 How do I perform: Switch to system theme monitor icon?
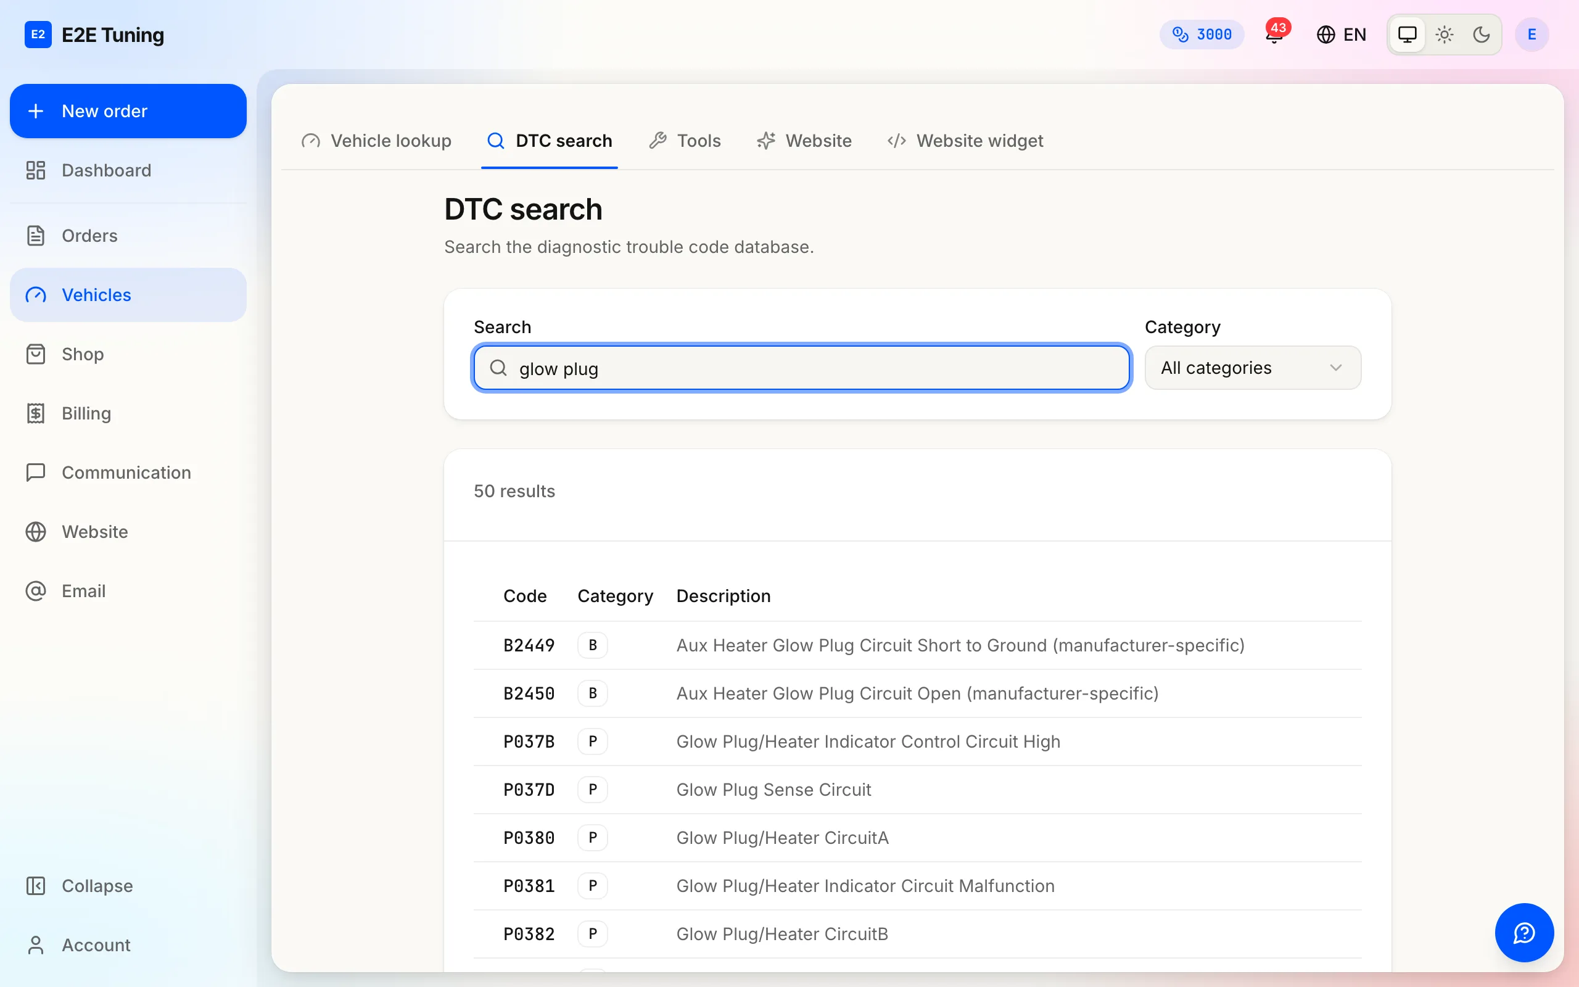1408,35
